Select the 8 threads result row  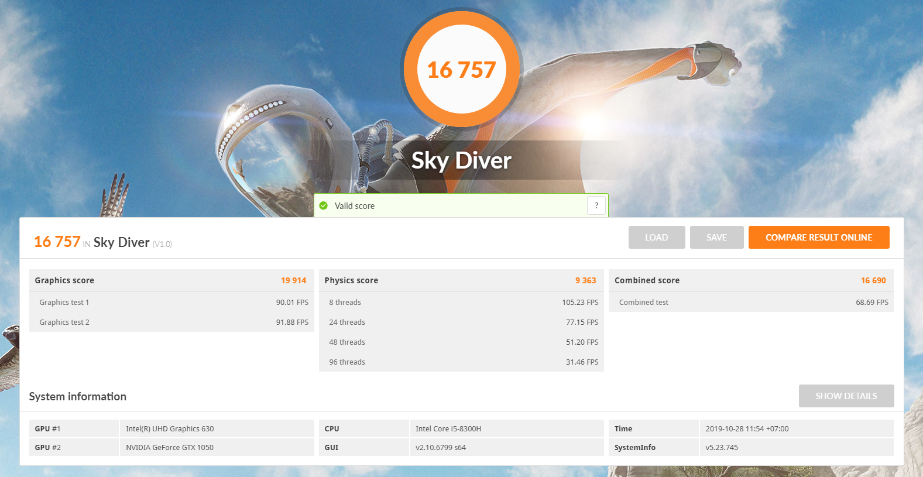[x=461, y=303]
